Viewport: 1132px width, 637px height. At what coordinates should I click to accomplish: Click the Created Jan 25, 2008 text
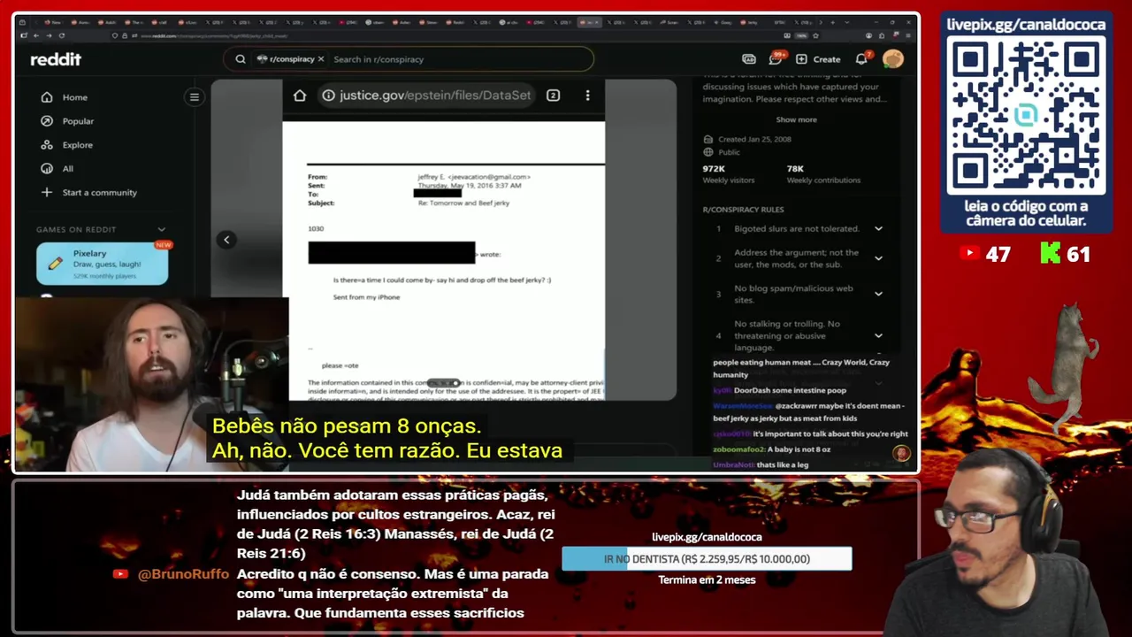[x=754, y=139]
